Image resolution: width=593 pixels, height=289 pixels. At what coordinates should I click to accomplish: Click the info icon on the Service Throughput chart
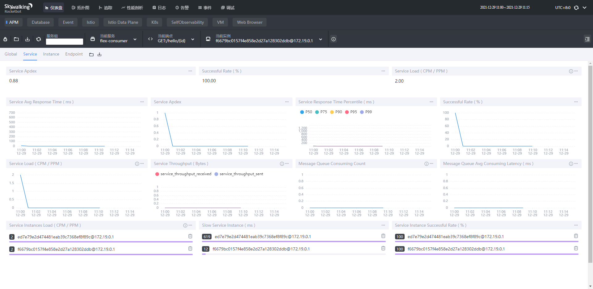[282, 164]
